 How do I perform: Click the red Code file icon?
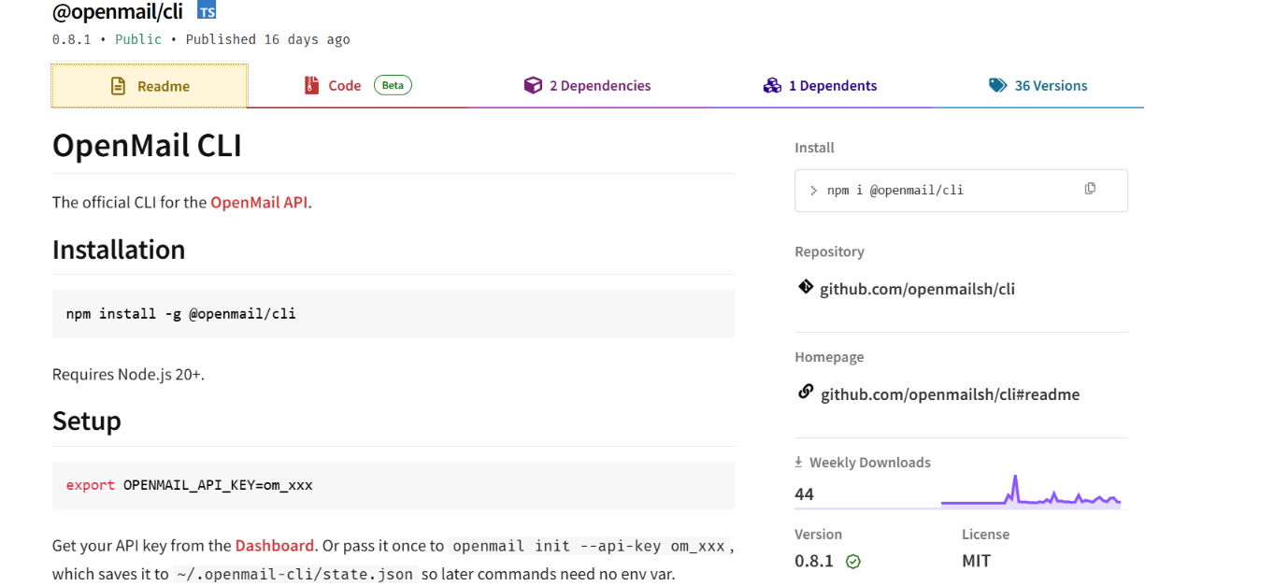[311, 85]
